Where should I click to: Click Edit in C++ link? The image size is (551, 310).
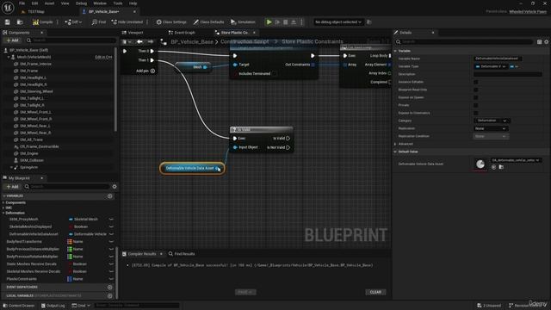pyautogui.click(x=103, y=57)
